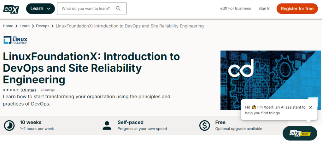This screenshot has width=323, height=142.
Task: Click the course description paragraph
Action: (x=86, y=100)
